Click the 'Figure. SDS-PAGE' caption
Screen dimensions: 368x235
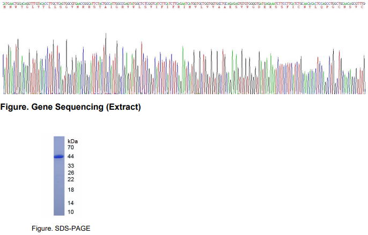(x=57, y=229)
